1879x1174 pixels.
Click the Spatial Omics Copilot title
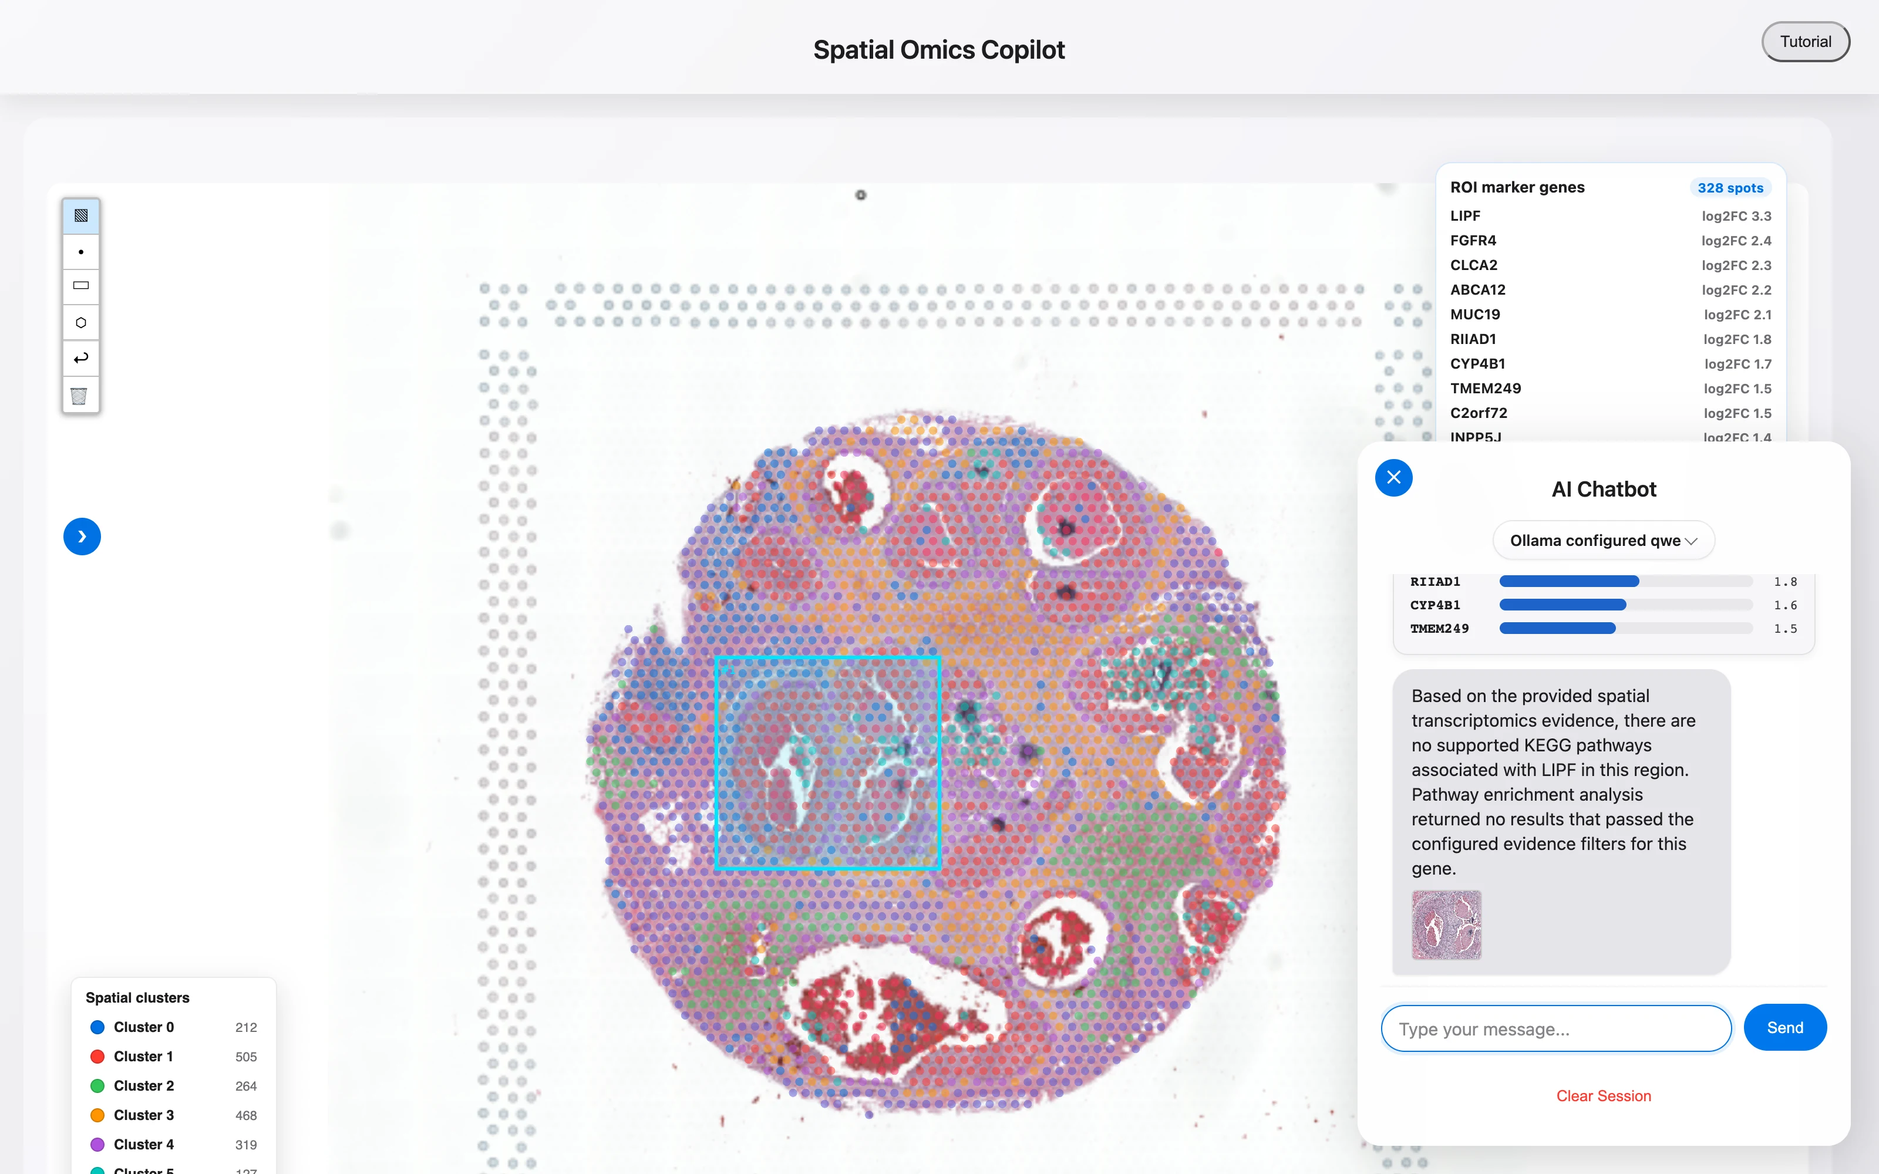939,50
